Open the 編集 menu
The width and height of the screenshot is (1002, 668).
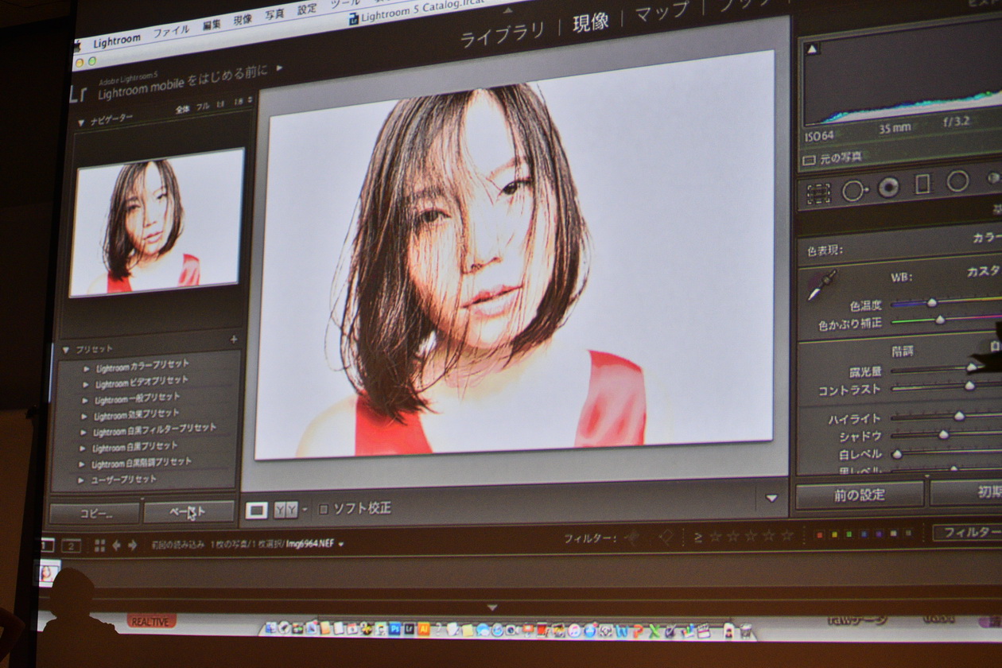[x=212, y=25]
